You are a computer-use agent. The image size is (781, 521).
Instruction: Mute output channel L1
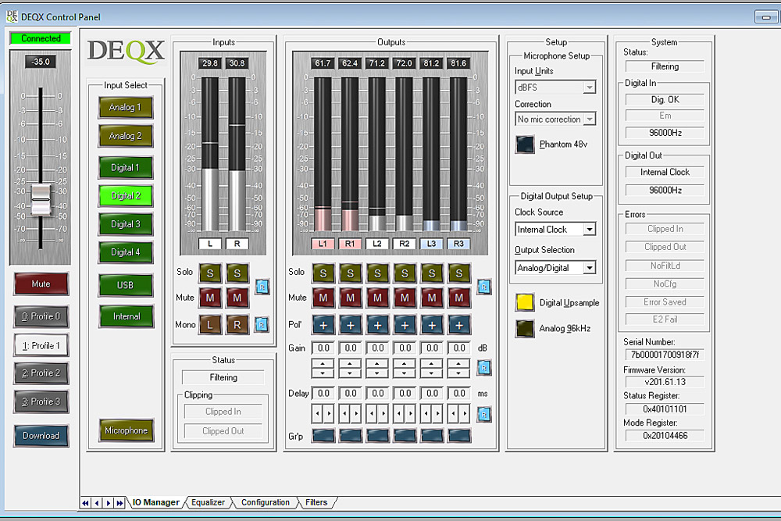pyautogui.click(x=323, y=298)
